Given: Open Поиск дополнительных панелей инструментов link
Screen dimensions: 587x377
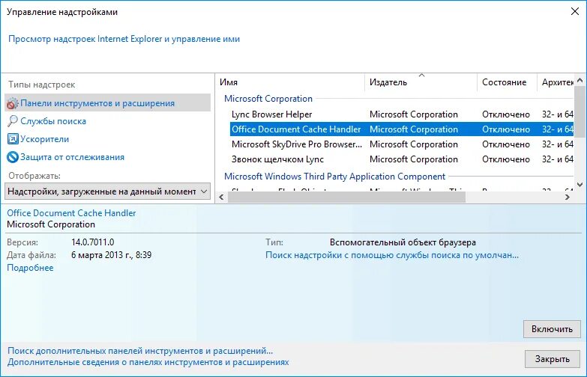Looking at the screenshot, I should pos(140,351).
